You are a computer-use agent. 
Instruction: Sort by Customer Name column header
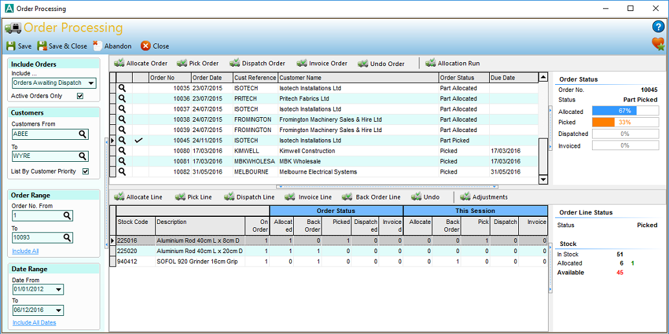(358, 78)
